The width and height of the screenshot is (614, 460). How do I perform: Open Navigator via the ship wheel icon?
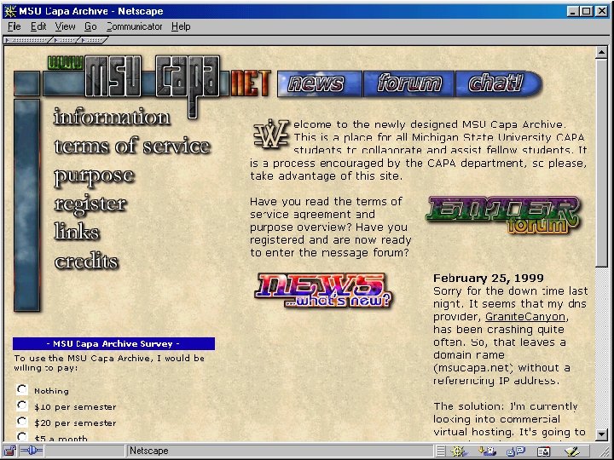tap(458, 451)
